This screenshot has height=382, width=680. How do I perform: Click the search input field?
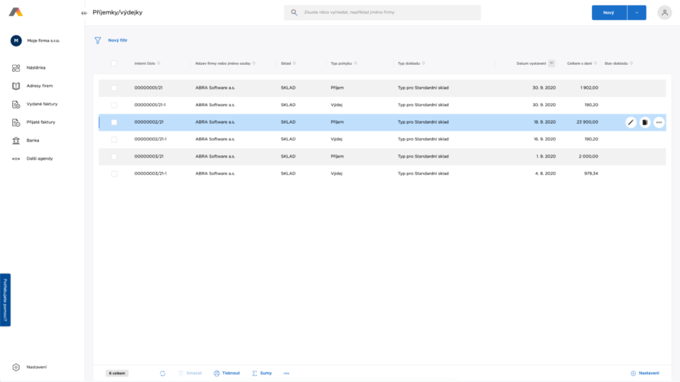click(x=386, y=13)
